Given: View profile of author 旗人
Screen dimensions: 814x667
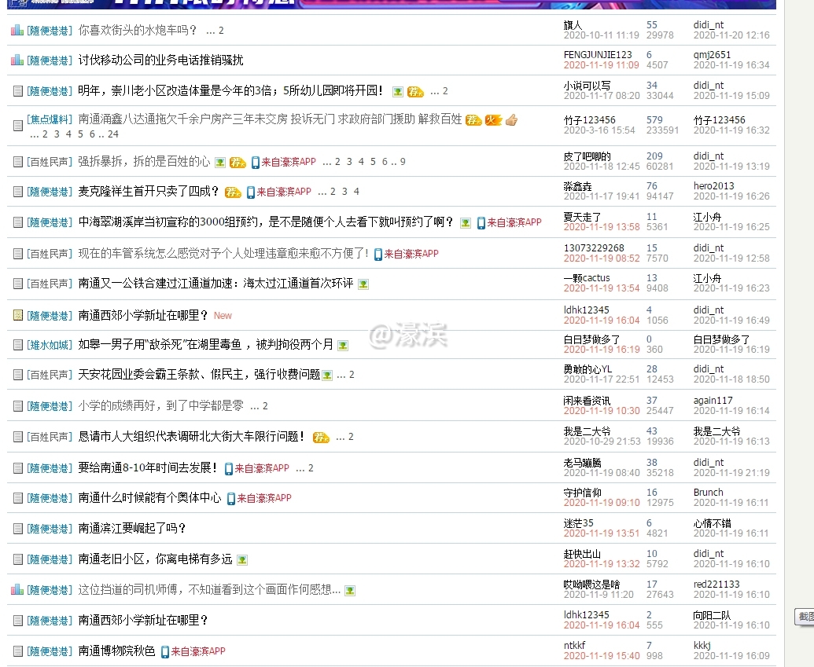Looking at the screenshot, I should [573, 25].
